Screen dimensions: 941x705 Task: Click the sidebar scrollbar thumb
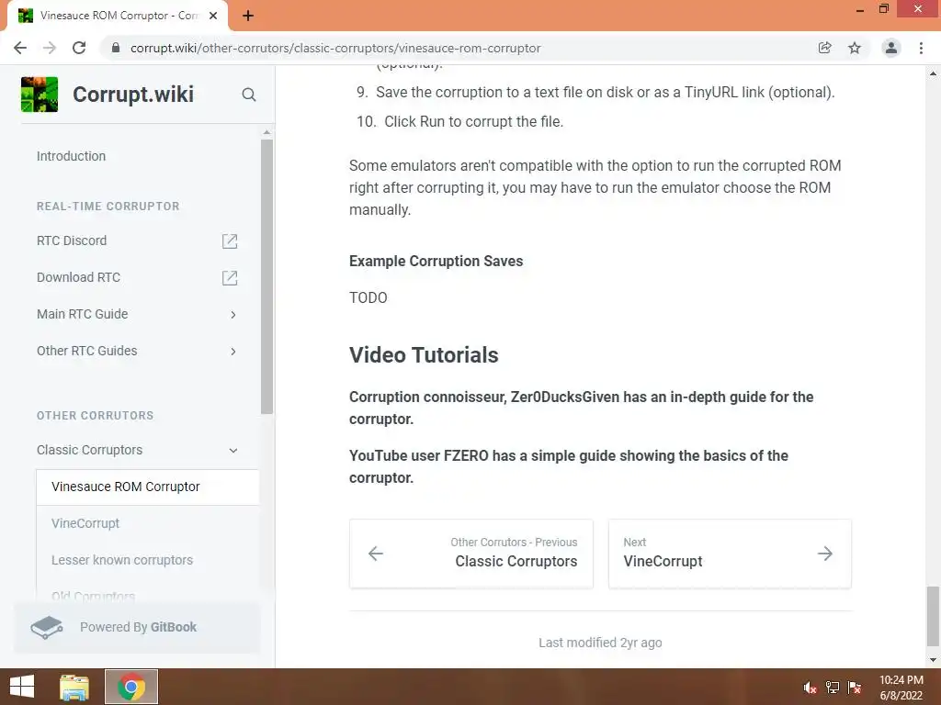267,276
